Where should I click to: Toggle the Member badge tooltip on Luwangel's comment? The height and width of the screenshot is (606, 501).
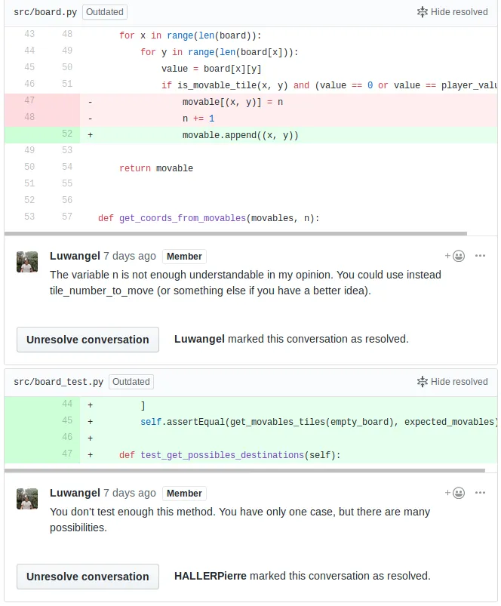coord(185,256)
